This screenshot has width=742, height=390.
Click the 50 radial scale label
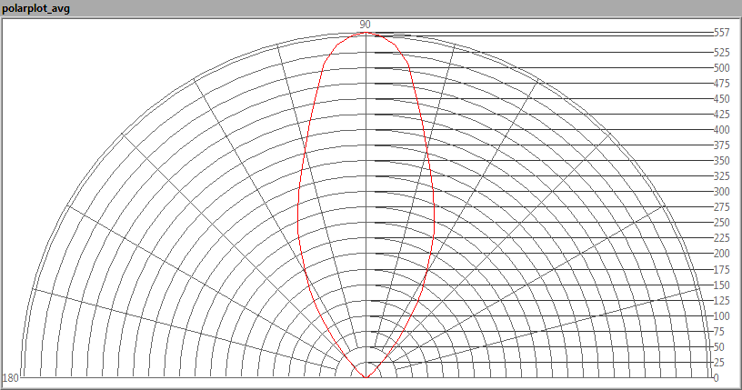click(719, 347)
